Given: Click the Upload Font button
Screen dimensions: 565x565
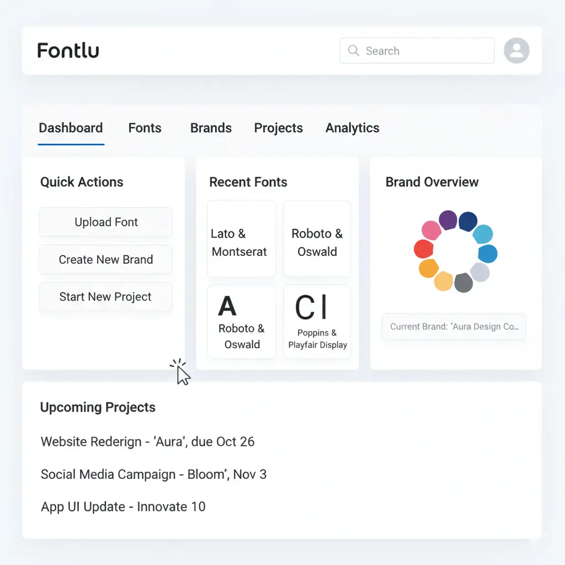Looking at the screenshot, I should click(x=106, y=222).
